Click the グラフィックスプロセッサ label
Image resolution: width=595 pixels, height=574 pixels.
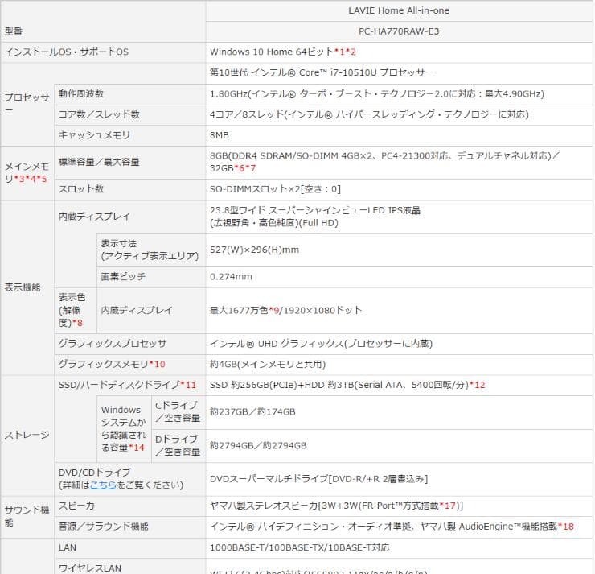coord(113,344)
